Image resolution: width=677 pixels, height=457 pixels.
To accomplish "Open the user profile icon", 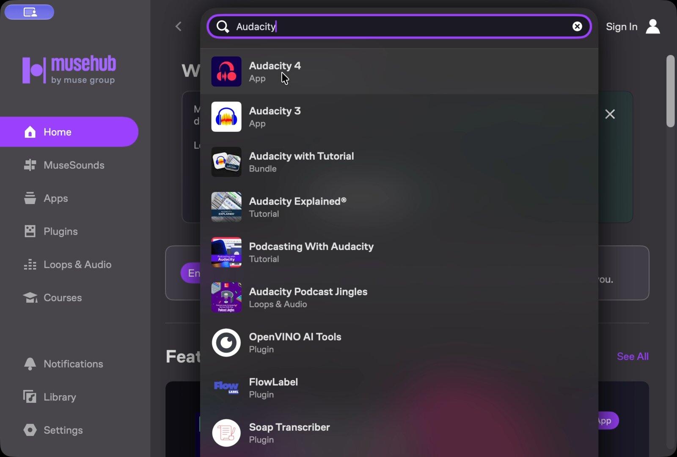I will tap(653, 26).
